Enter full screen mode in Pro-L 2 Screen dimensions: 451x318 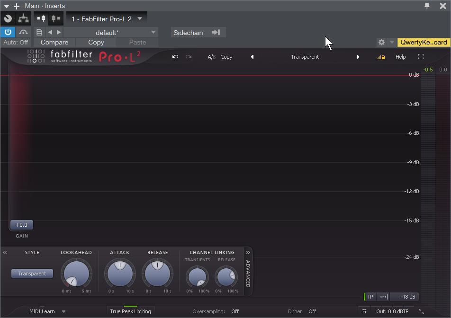421,57
